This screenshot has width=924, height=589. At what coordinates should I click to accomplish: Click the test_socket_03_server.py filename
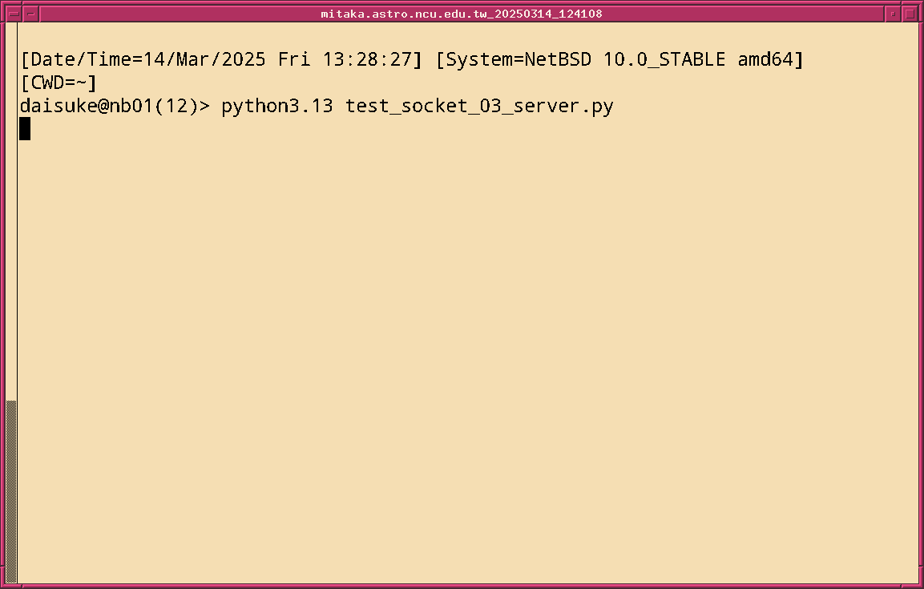click(479, 106)
